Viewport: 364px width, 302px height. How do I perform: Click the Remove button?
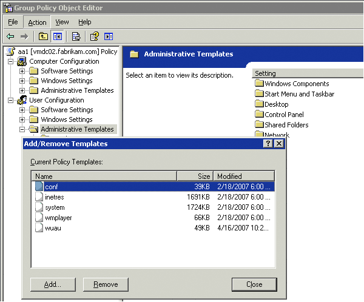tap(106, 284)
